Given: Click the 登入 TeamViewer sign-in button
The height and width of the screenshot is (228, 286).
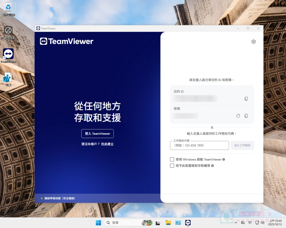Looking at the screenshot, I should point(97,134).
